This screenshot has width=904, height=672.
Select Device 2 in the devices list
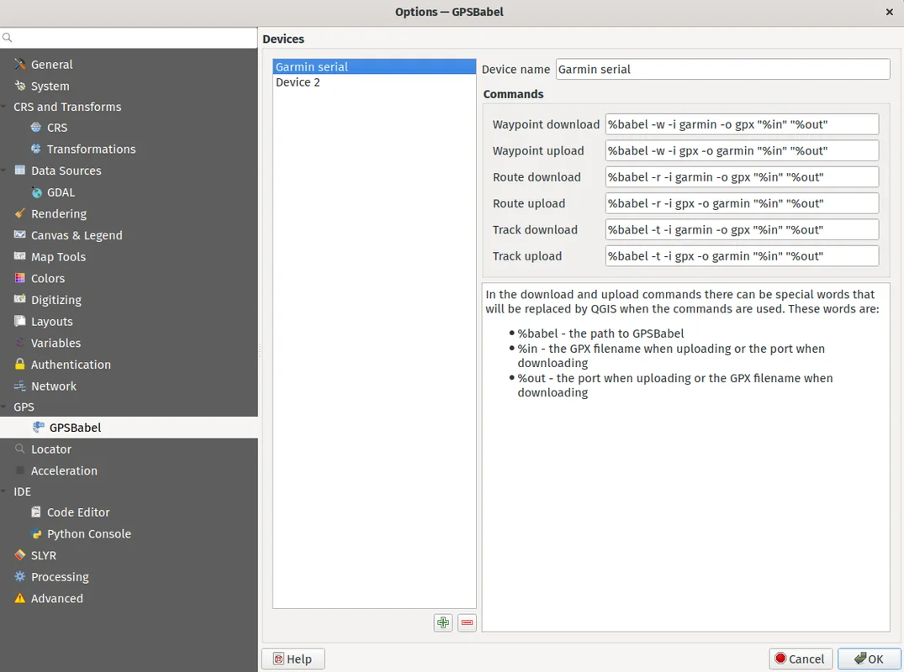298,82
